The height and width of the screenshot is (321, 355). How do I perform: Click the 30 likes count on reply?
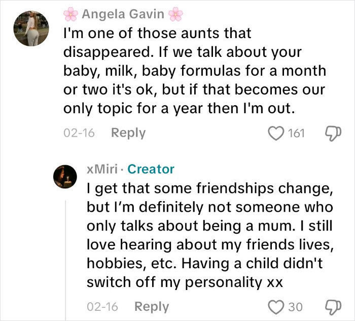295,307
